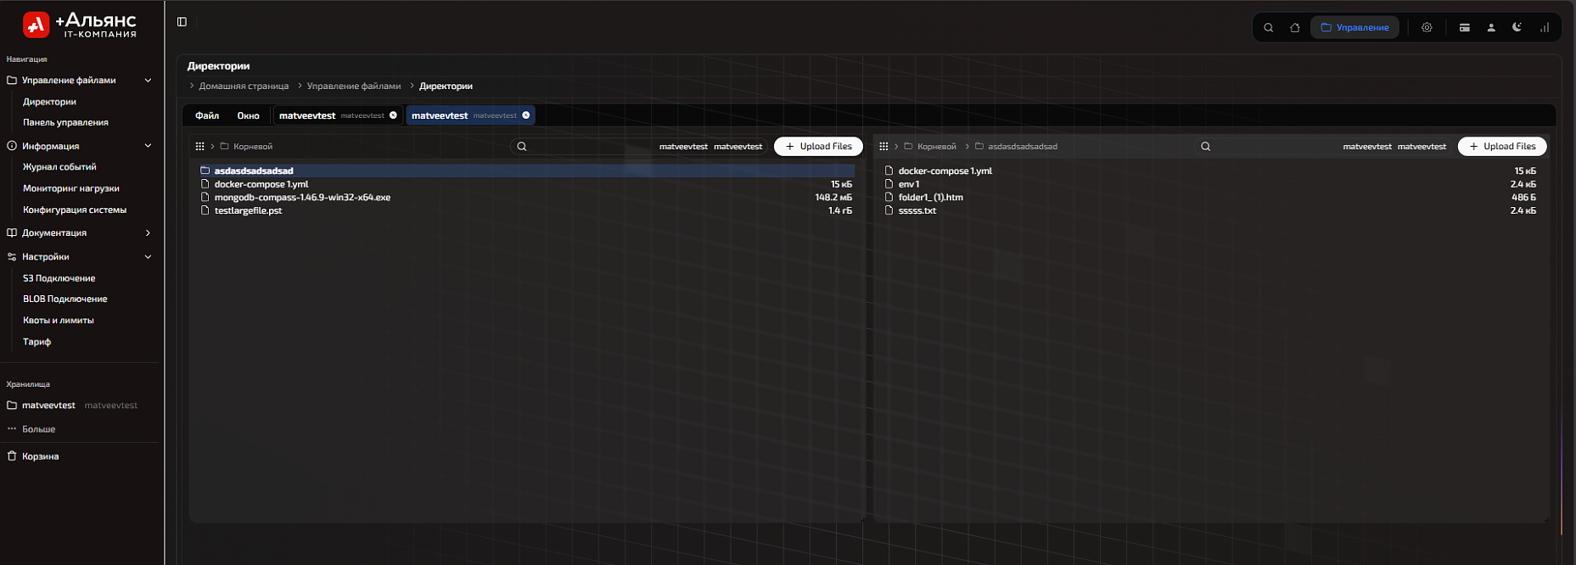Open the Файл menu
This screenshot has height=565, width=1576.
[x=207, y=115]
